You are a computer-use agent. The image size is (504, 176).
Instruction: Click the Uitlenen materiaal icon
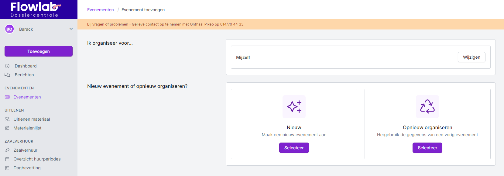click(x=7, y=119)
